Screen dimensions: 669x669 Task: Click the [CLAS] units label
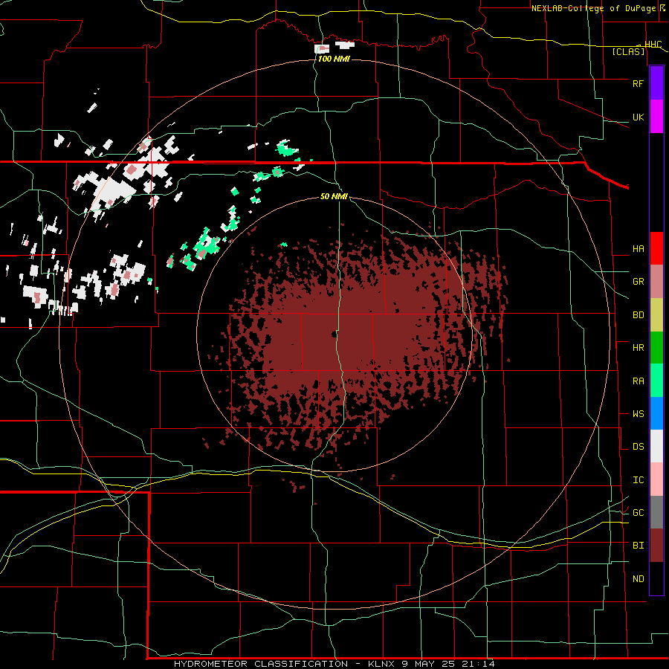[628, 52]
